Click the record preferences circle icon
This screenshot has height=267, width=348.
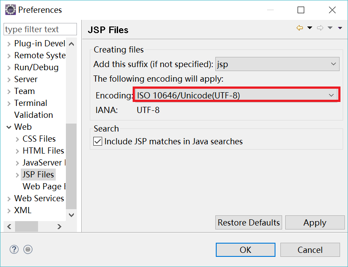coord(28,250)
